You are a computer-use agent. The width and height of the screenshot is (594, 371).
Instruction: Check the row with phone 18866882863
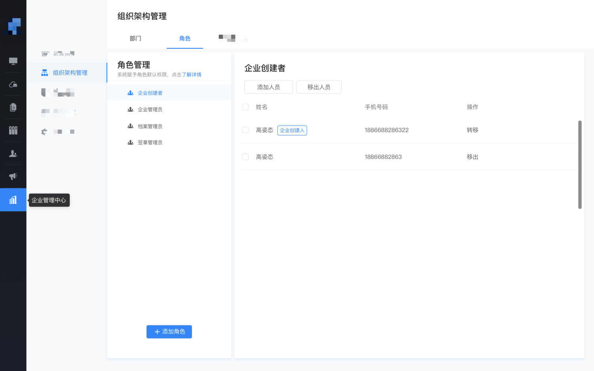click(x=246, y=157)
